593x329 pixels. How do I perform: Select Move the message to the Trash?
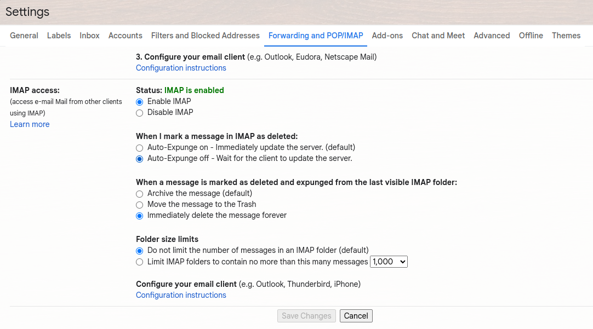(x=140, y=205)
